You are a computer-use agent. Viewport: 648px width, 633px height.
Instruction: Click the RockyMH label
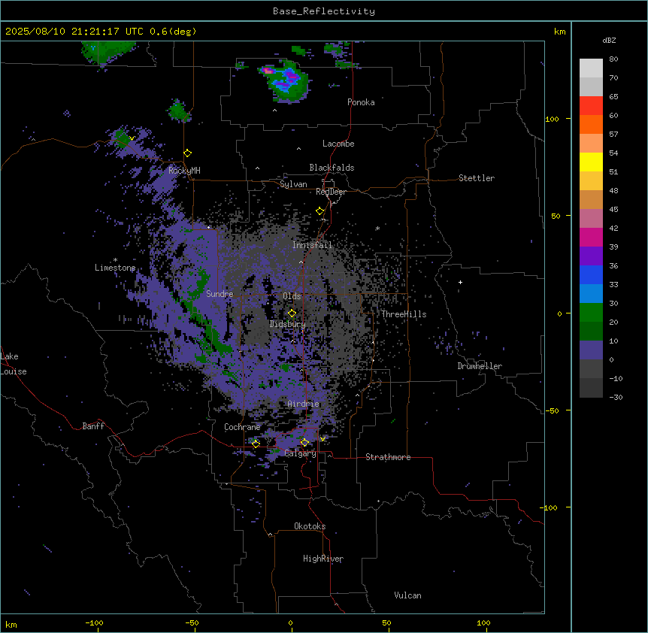tap(184, 170)
